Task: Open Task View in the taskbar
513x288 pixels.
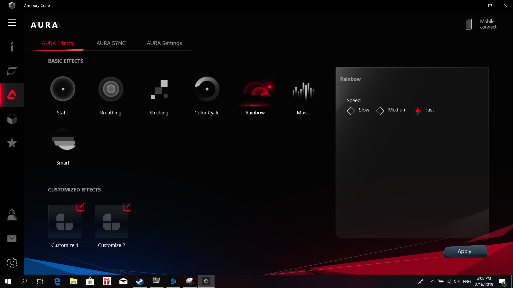Action: 40,281
